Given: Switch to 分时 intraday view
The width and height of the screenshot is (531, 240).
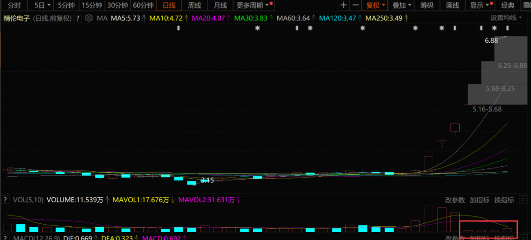Looking at the screenshot, I should click(x=14, y=5).
